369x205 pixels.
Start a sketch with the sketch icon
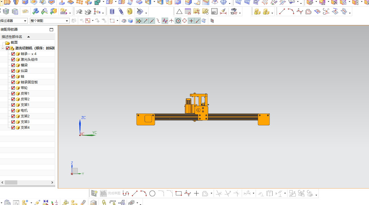tap(94, 193)
